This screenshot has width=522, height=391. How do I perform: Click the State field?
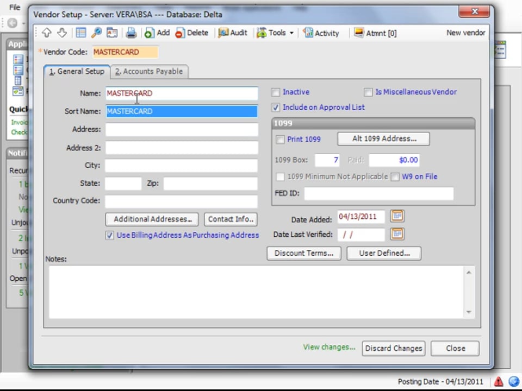pyautogui.click(x=123, y=183)
